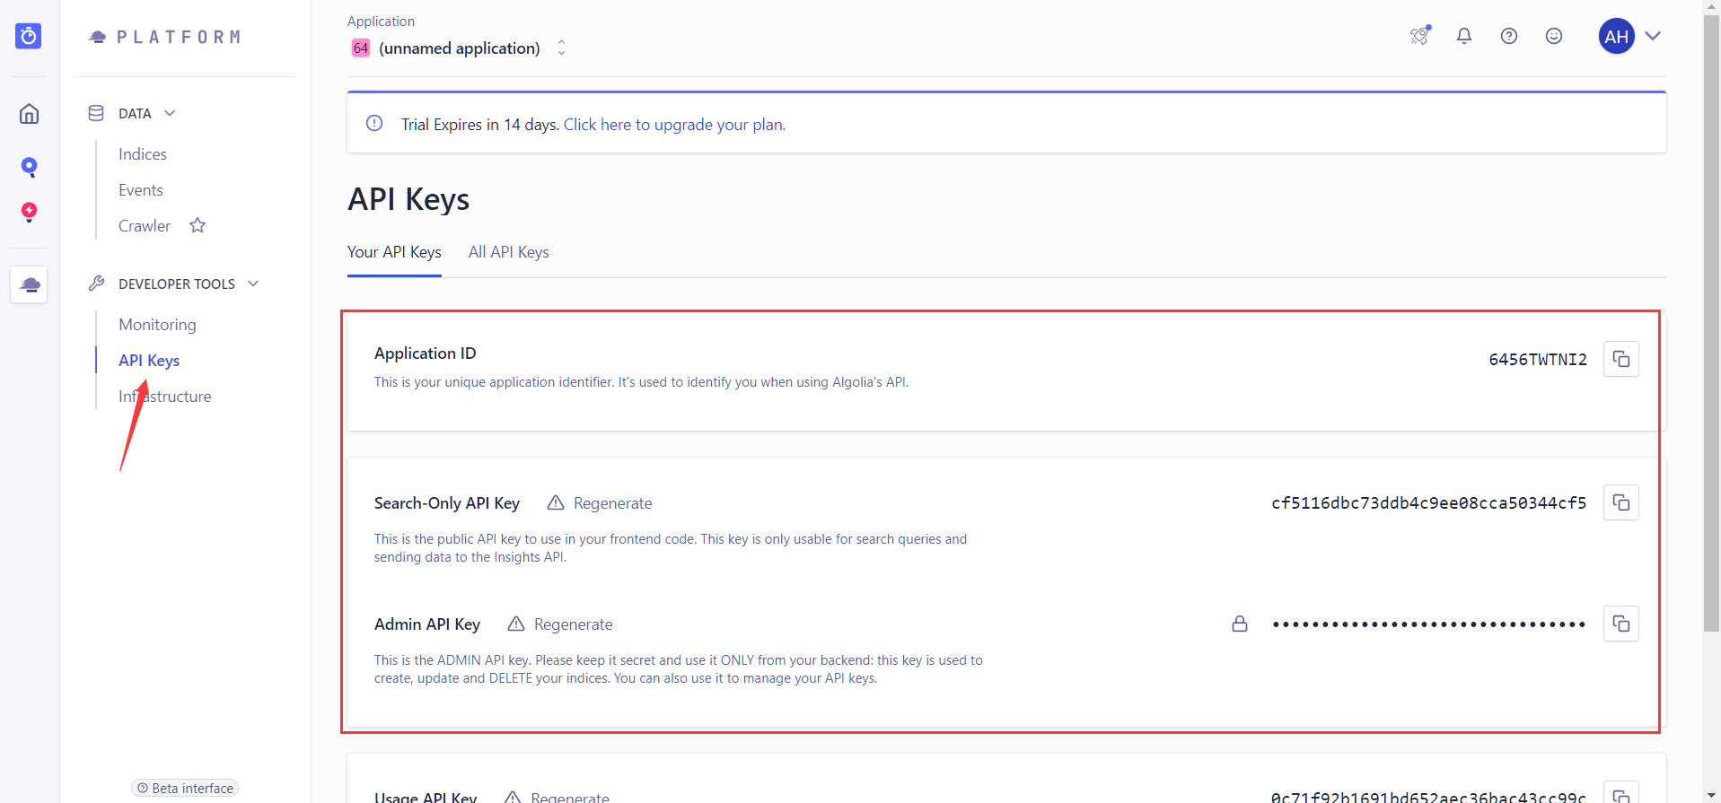
Task: Copy the Usage API Key
Action: 1621,793
